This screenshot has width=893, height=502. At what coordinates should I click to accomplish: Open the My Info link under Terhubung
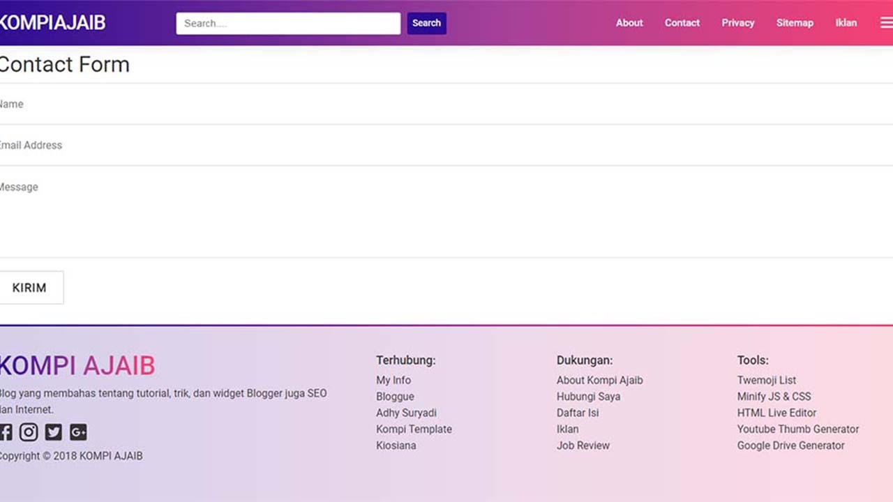pyautogui.click(x=393, y=380)
